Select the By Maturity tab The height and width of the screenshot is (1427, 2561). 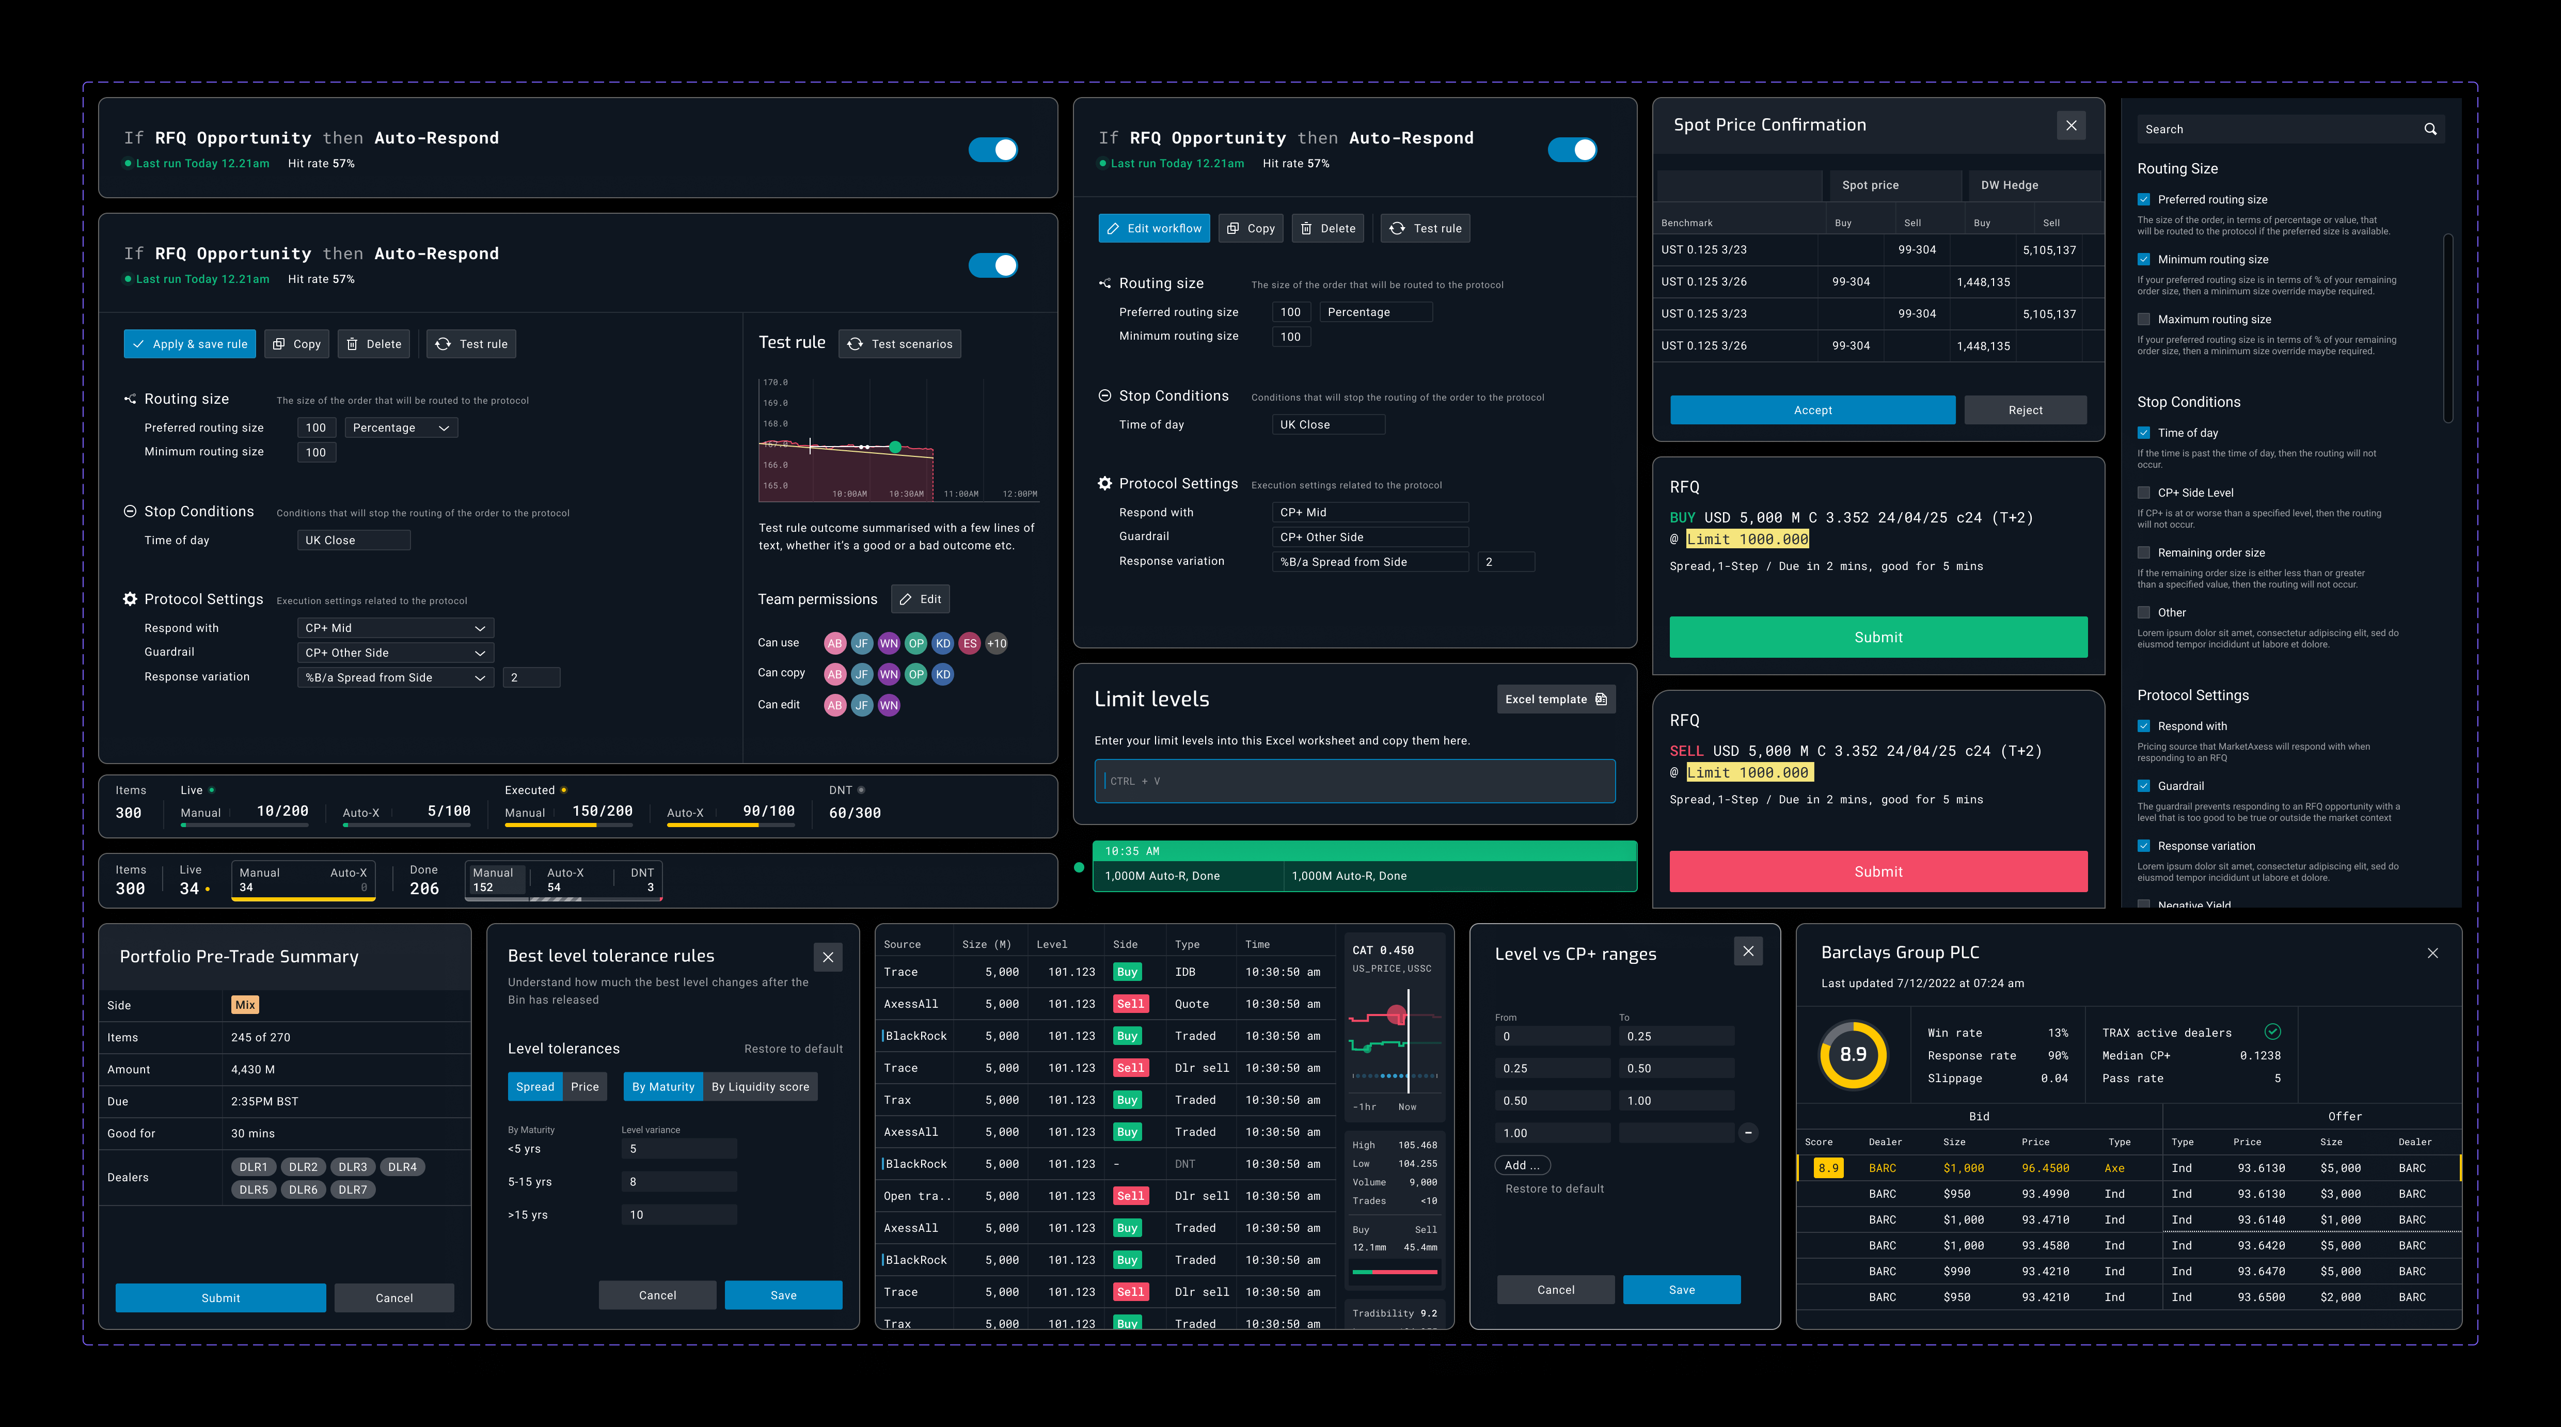coord(663,1087)
